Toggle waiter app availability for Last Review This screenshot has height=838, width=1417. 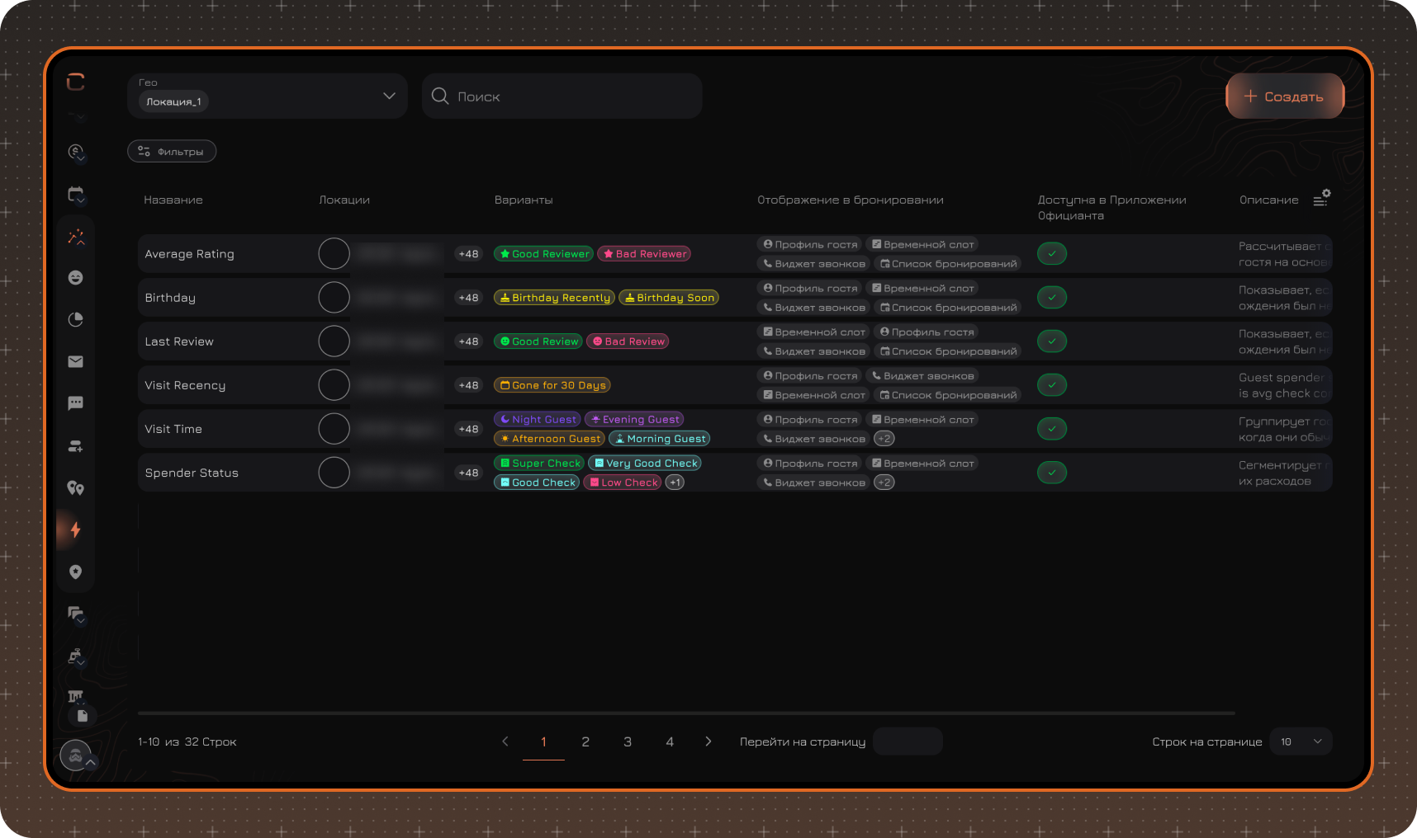[1052, 341]
